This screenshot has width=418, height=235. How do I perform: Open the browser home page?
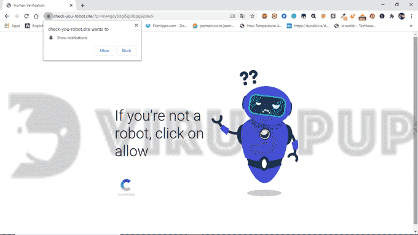click(36, 16)
